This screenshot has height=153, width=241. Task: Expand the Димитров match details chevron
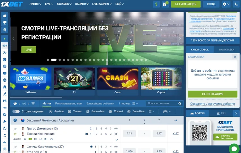[x=117, y=140]
